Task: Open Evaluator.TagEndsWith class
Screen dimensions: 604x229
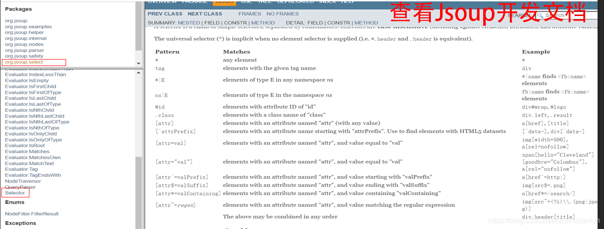Action: 33,175
